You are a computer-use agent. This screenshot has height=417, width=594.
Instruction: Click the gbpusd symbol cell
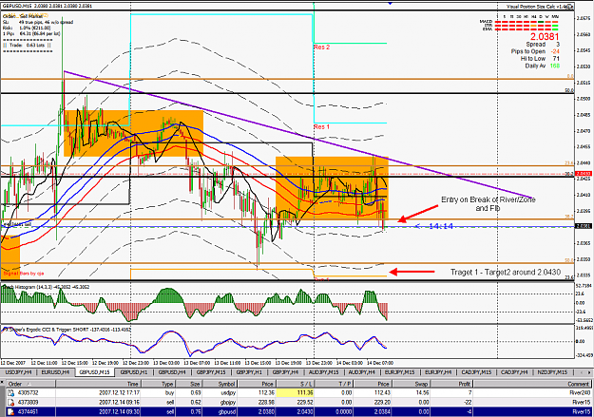(228, 411)
